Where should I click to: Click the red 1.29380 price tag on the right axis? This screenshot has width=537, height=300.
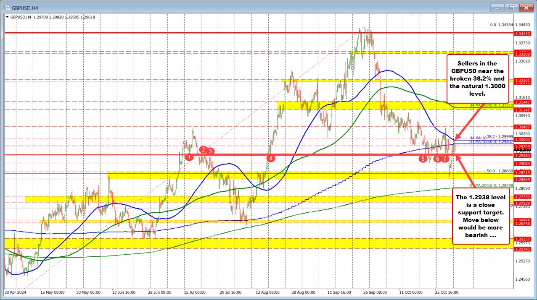522,154
